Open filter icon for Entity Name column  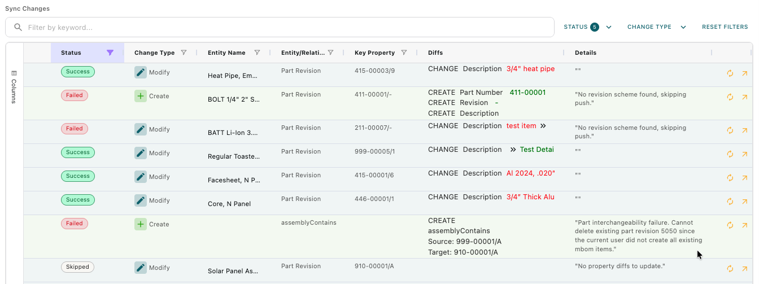click(257, 53)
